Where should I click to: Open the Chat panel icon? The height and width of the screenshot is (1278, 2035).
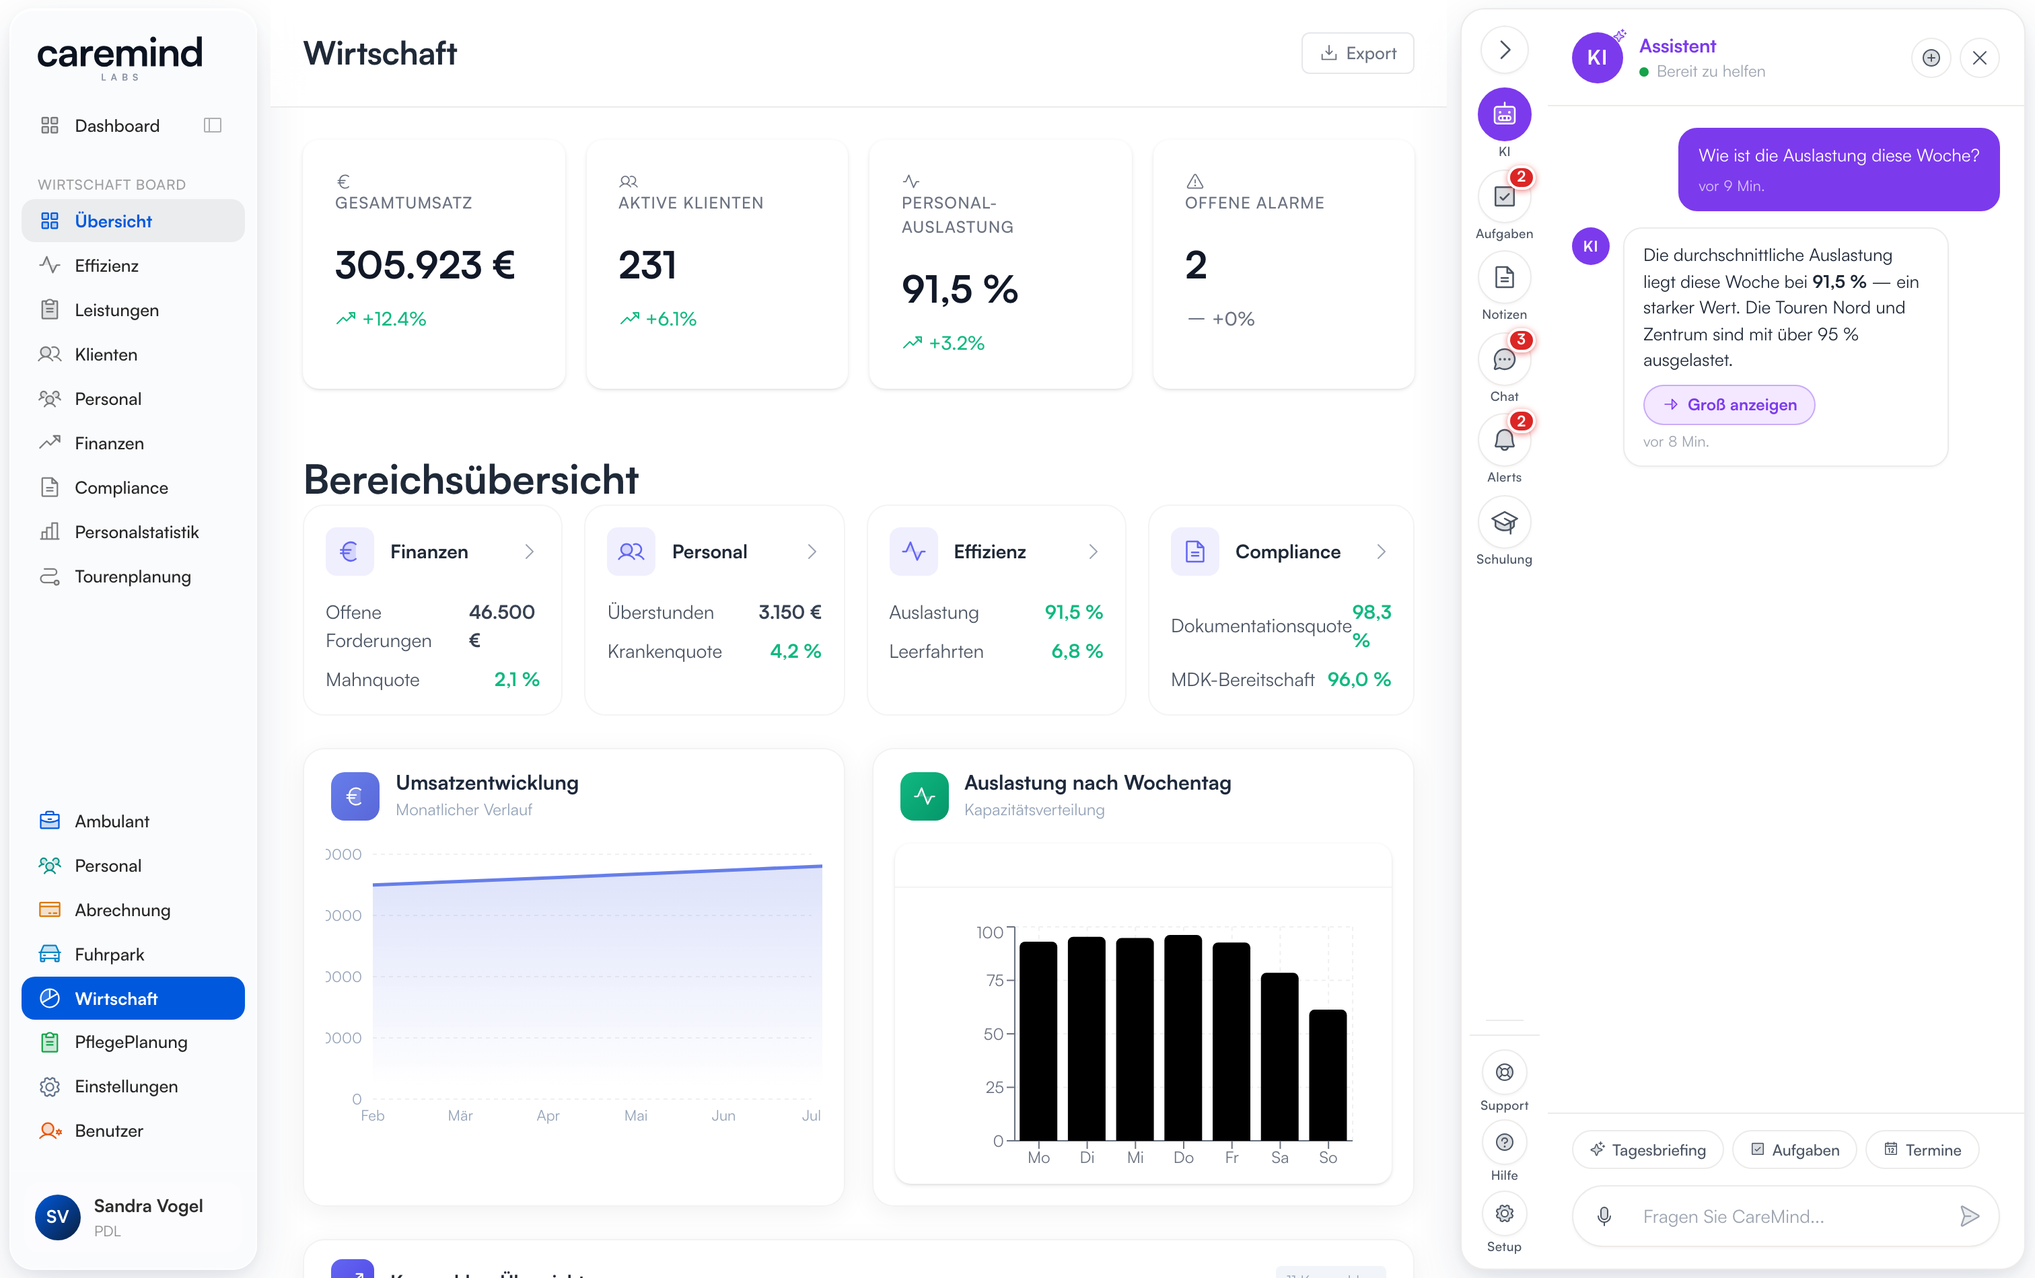tap(1503, 360)
